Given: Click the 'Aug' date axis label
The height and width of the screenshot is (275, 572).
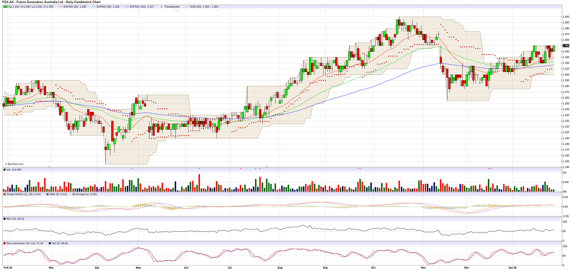Looking at the screenshot, I should click(280, 267).
